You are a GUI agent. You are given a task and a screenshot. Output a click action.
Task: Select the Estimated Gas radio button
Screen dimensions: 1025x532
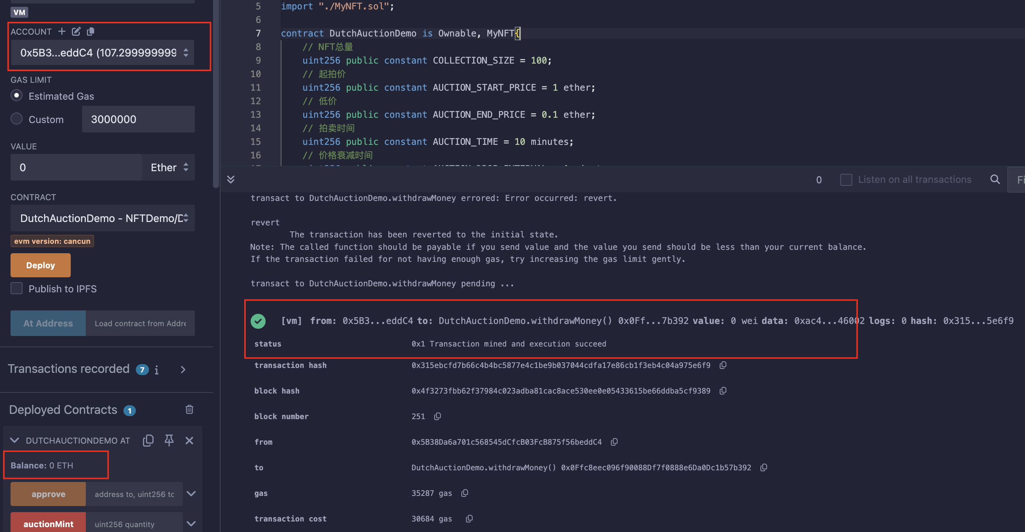pos(16,96)
